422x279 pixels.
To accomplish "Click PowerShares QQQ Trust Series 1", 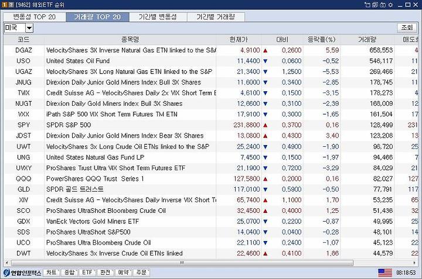I will pyautogui.click(x=95, y=179).
